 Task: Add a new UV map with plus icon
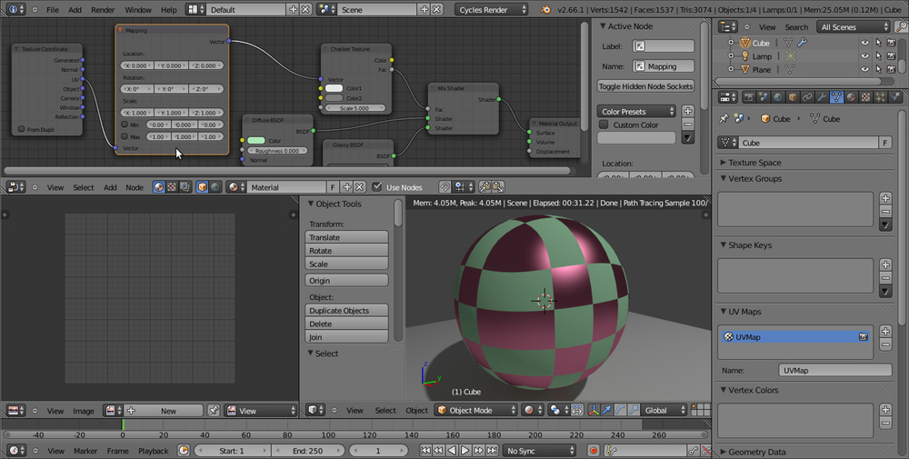pyautogui.click(x=885, y=331)
